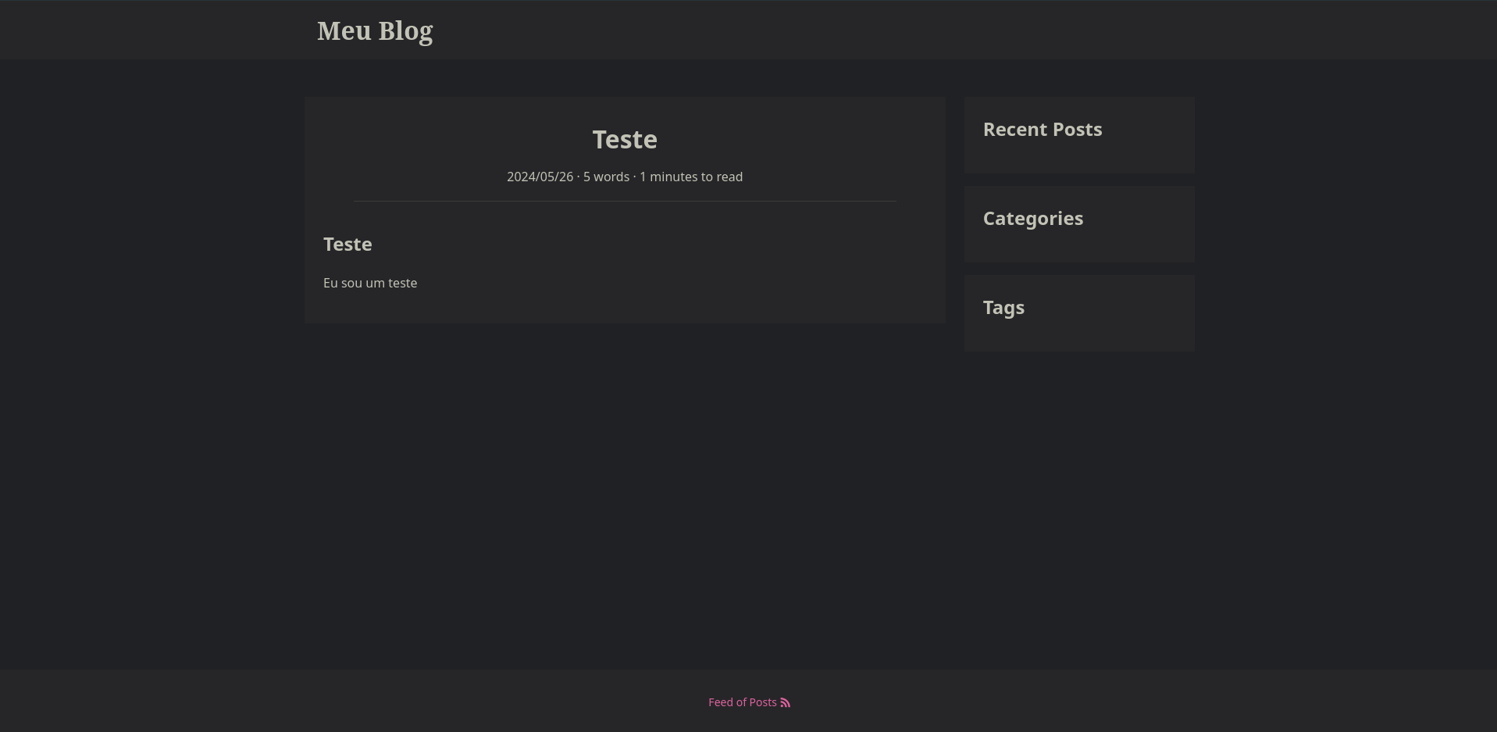The image size is (1497, 732).
Task: Select the Tags sidebar heading
Action: tap(1003, 308)
